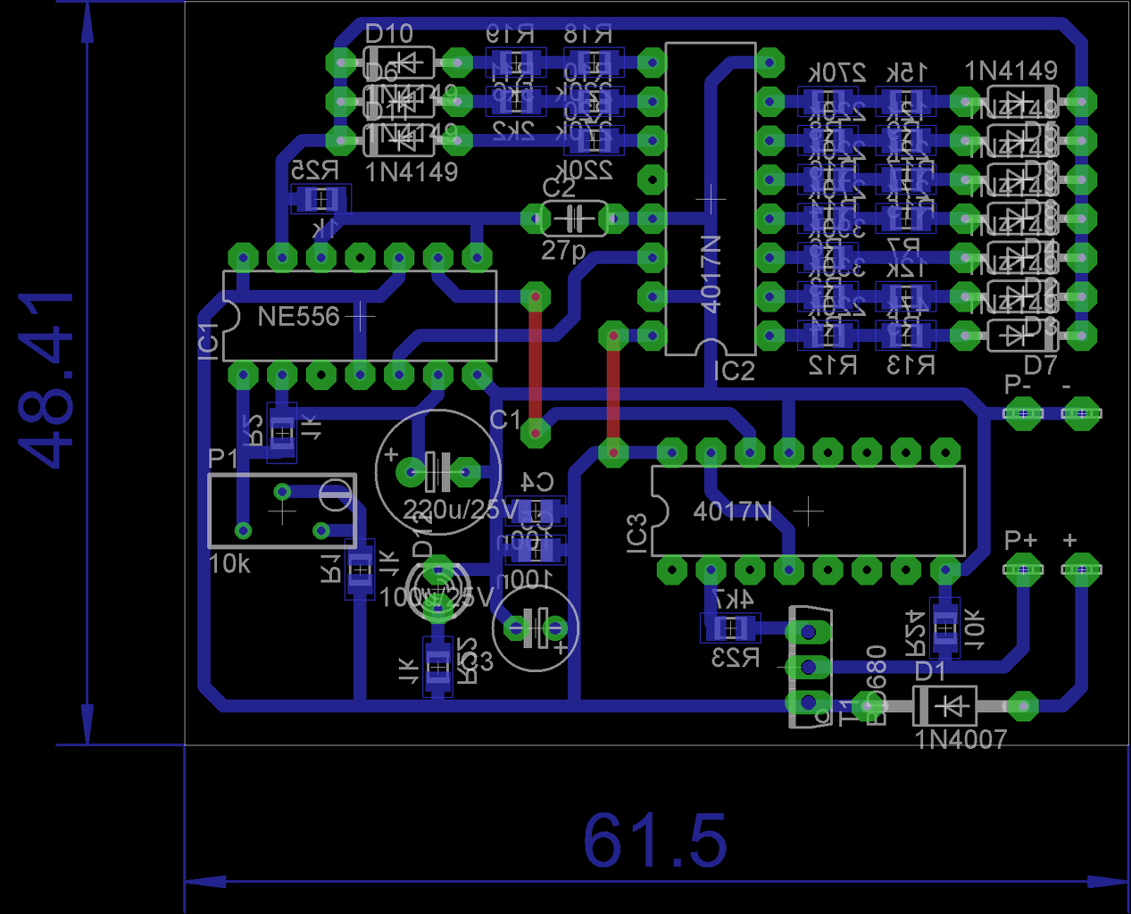
Task: Click the NE556 chip label
Action: 298,317
